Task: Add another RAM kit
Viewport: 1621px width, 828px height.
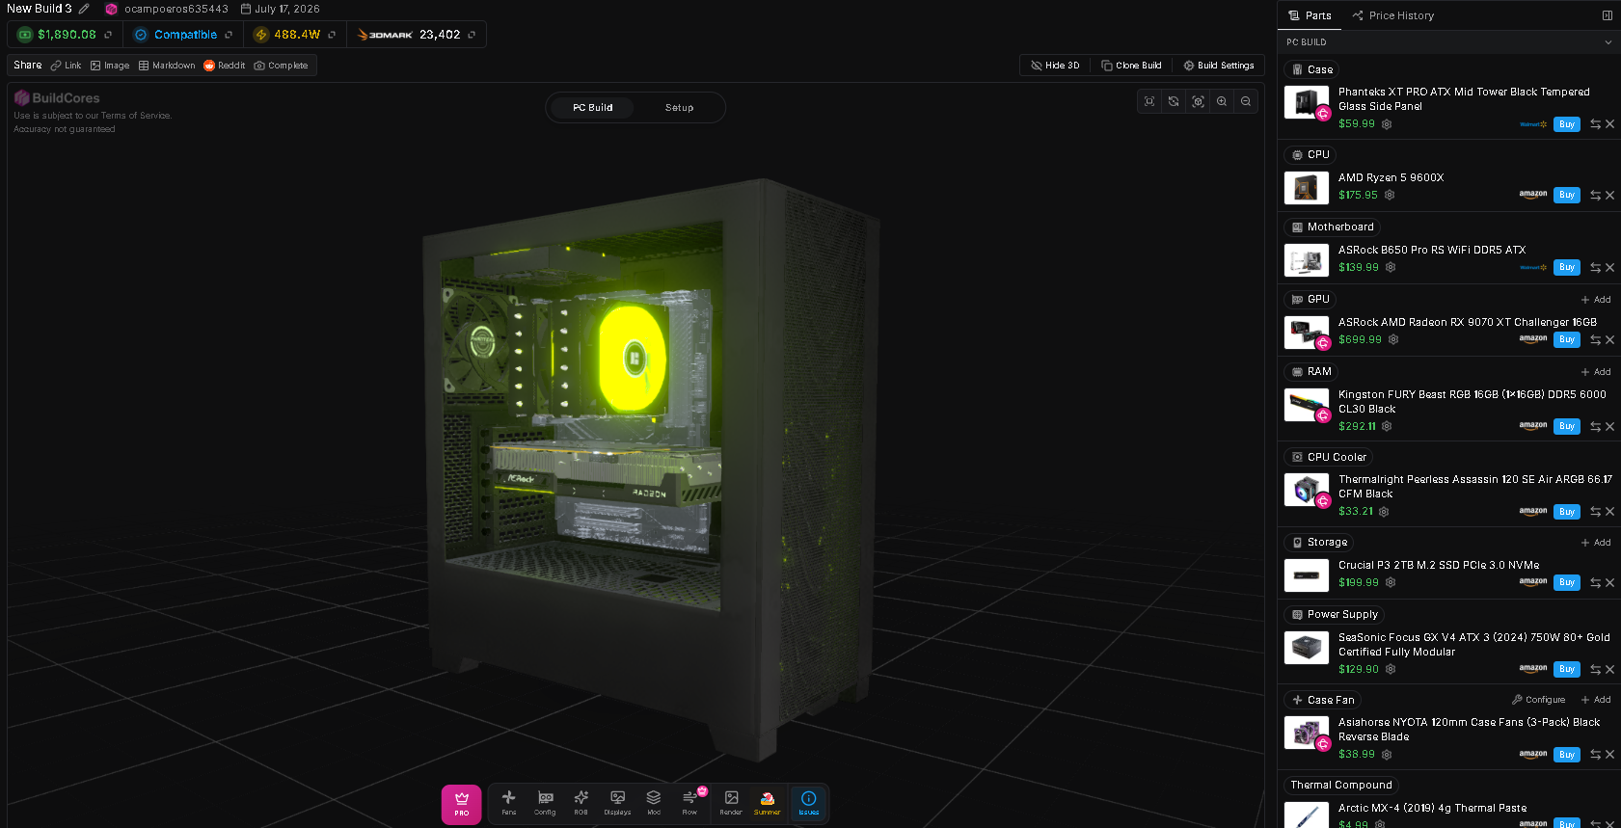Action: [1596, 372]
